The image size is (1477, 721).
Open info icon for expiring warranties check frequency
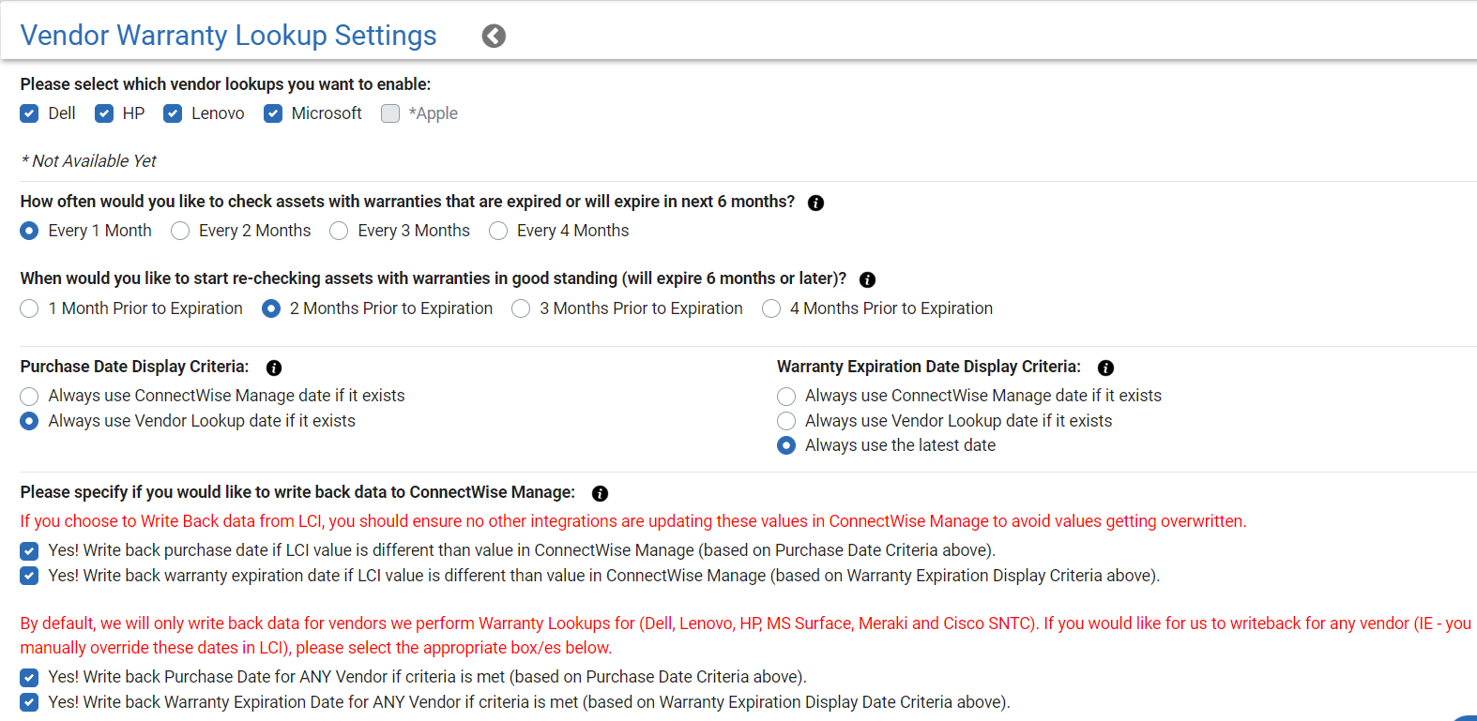(x=815, y=203)
